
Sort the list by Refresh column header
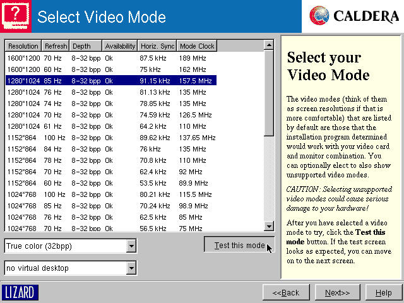pyautogui.click(x=56, y=46)
